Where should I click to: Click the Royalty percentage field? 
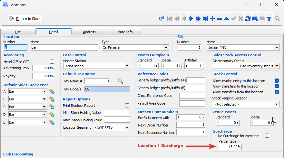point(44,76)
